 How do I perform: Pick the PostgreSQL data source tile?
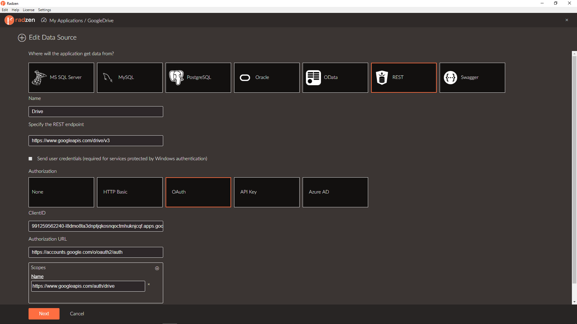tap(198, 78)
